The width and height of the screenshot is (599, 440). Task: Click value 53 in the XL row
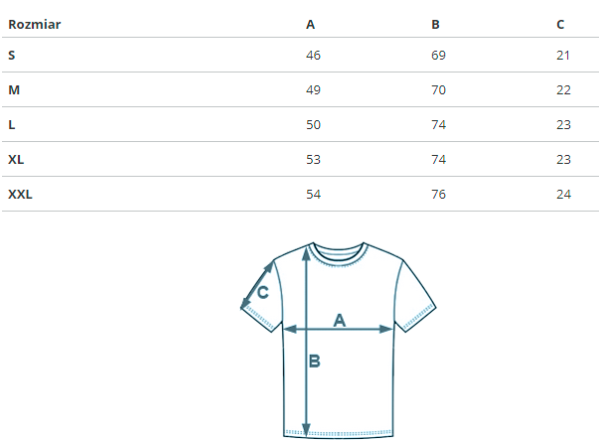tap(314, 159)
